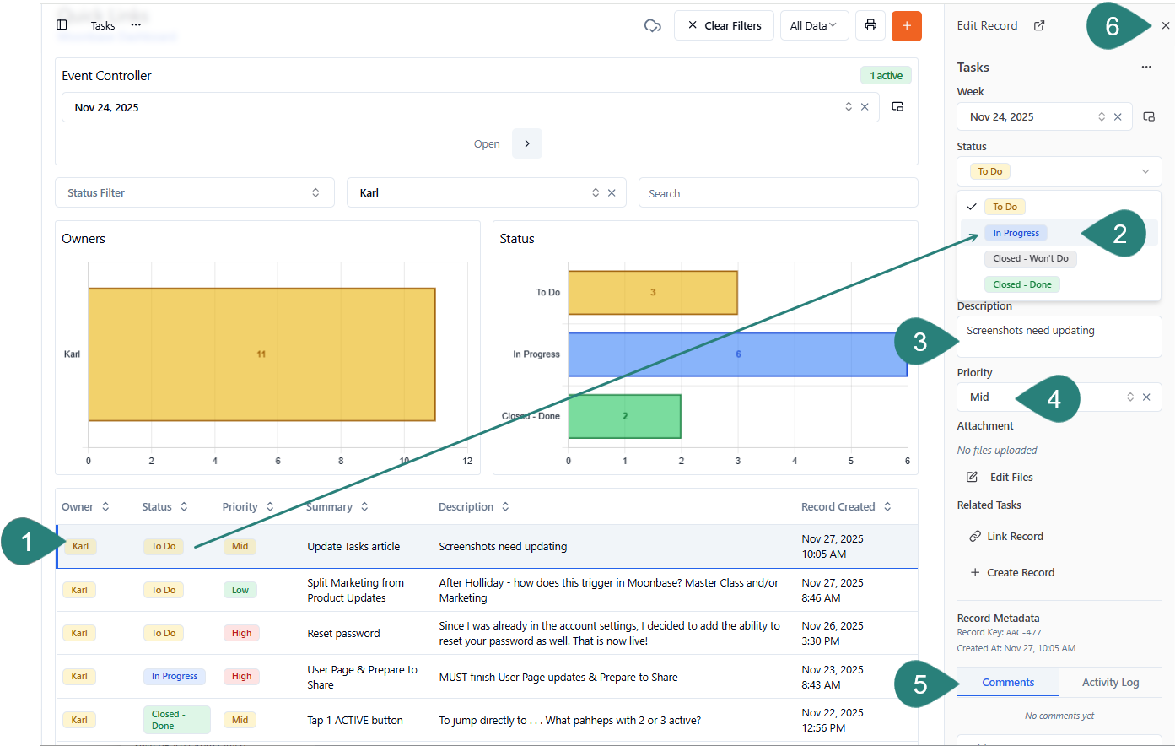The width and height of the screenshot is (1175, 746).
Task: Open calendar picker beside Week field
Action: pyautogui.click(x=1148, y=116)
